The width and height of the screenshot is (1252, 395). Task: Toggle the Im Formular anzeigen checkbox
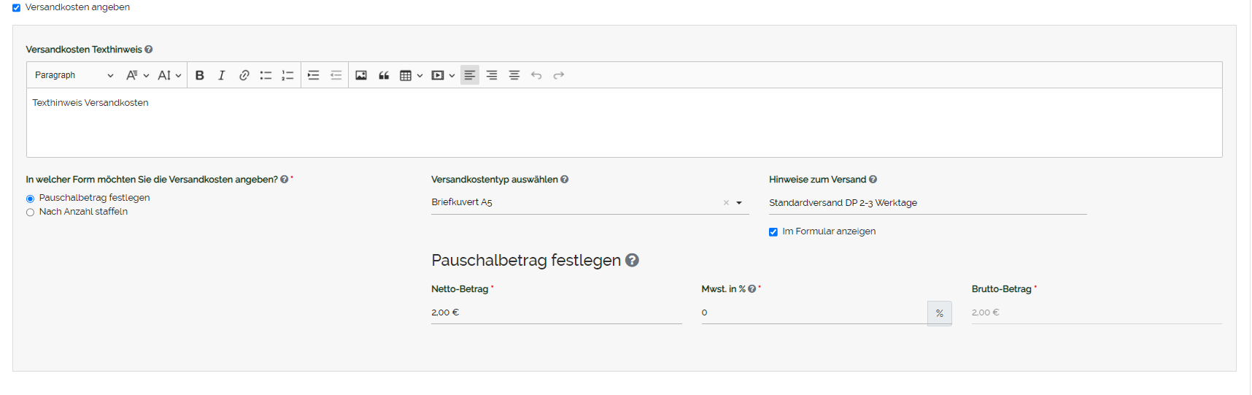[773, 232]
